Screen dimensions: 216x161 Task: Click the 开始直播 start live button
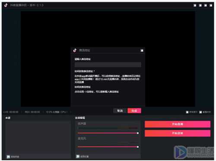(178, 124)
